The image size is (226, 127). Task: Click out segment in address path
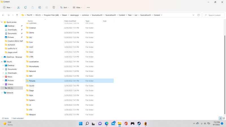[136, 15]
